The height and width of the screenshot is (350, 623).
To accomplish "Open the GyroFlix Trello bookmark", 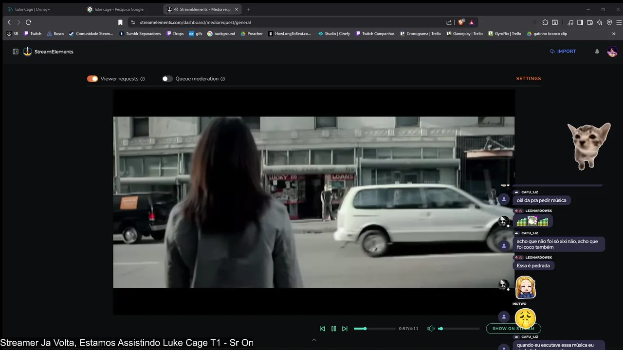I will (x=504, y=34).
